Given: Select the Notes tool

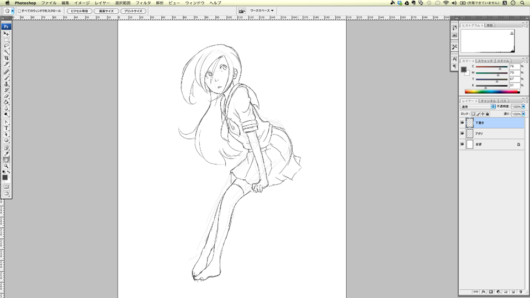Looking at the screenshot, I should point(6,148).
